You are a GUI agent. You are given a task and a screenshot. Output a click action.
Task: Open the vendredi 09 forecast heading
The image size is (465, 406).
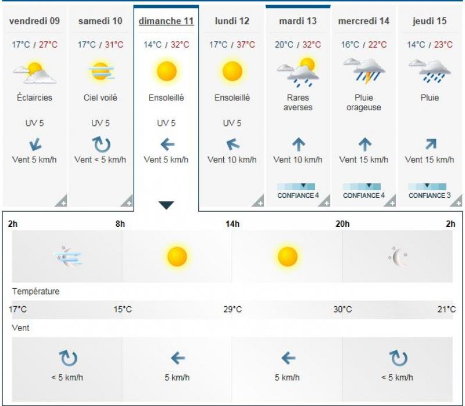click(x=34, y=21)
